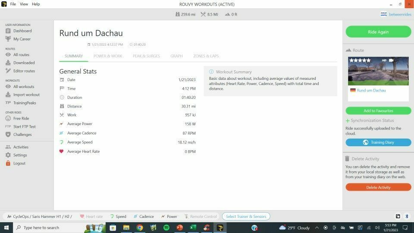Switch to the Power & Work tab
The image size is (414, 233).
pyautogui.click(x=108, y=56)
